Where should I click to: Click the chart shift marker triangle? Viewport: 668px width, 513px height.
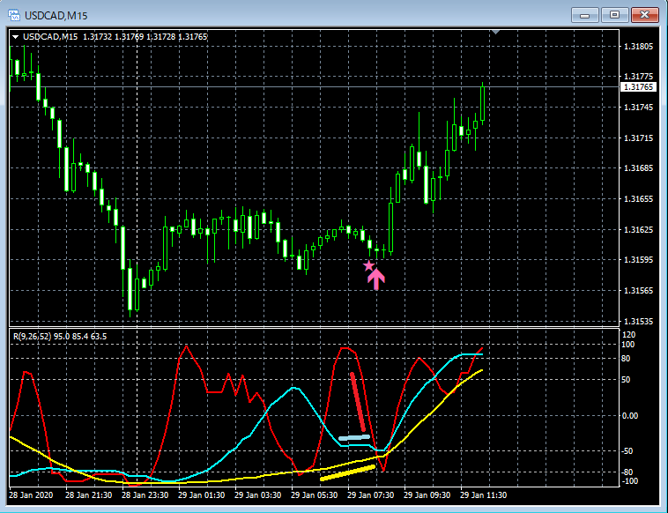tap(495, 32)
